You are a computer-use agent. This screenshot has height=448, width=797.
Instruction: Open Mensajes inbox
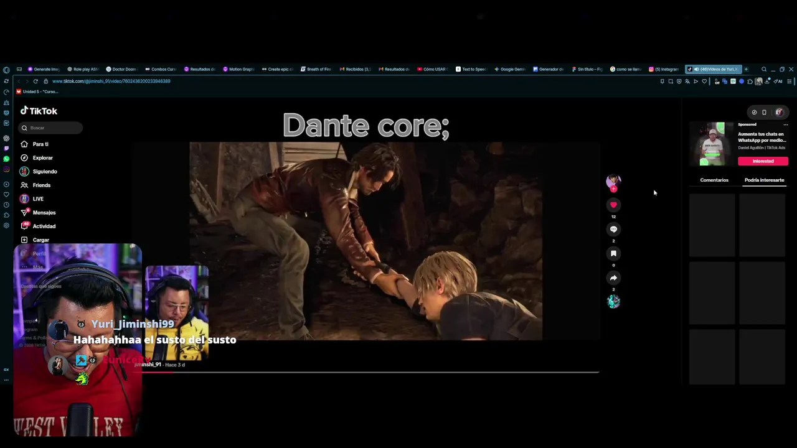click(38, 213)
